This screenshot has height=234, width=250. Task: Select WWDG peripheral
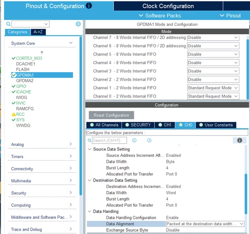point(23,125)
